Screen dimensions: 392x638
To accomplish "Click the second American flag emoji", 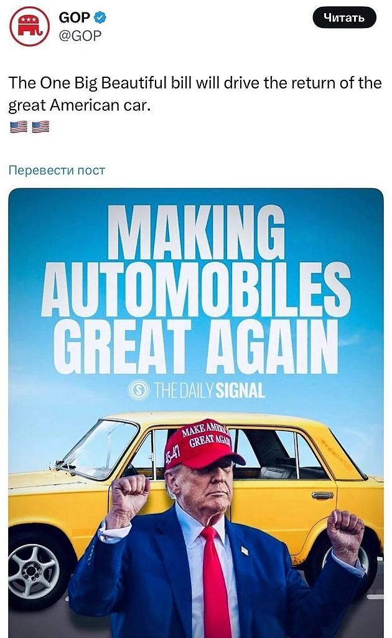I will click(x=40, y=126).
